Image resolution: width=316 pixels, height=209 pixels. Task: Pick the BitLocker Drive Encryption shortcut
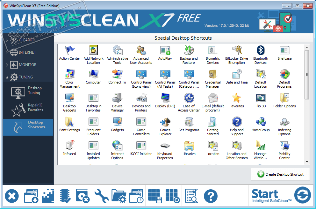coord(237,55)
